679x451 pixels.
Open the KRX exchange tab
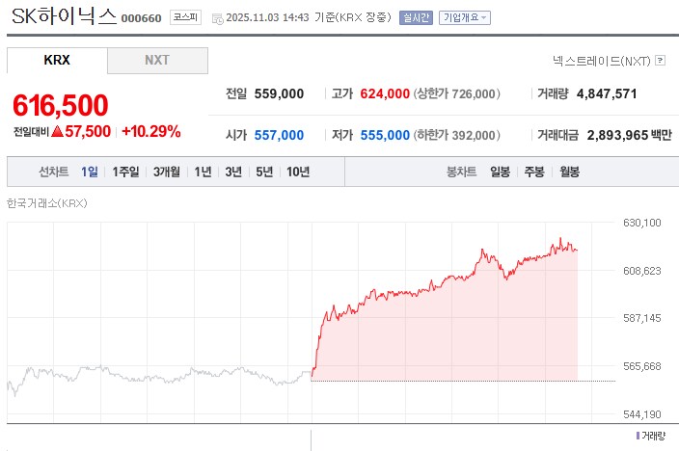pyautogui.click(x=57, y=60)
